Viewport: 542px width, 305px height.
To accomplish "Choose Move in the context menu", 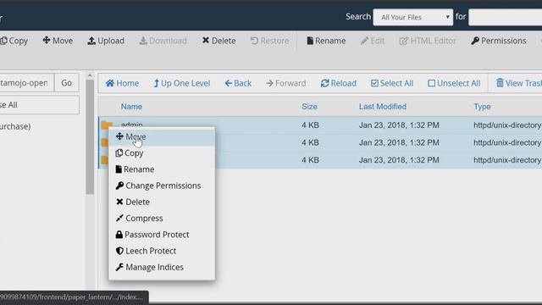I will 162,136.
